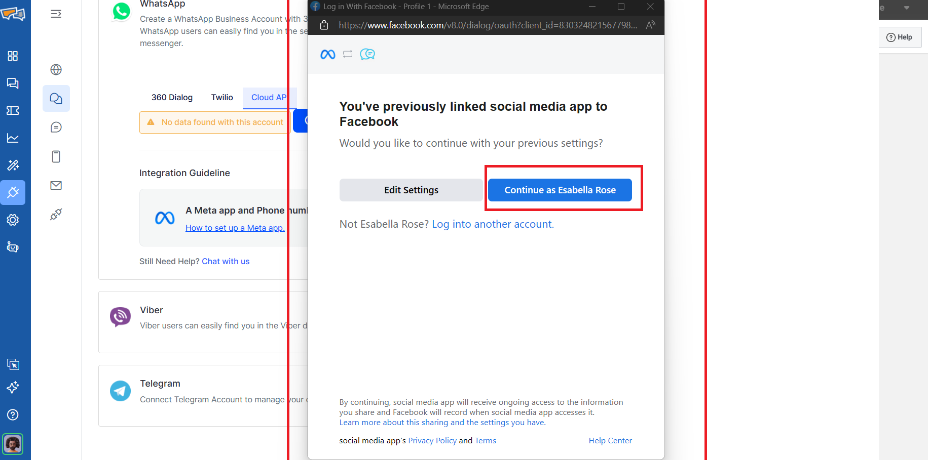Open the Help Center link
928x460 pixels.
pos(610,441)
